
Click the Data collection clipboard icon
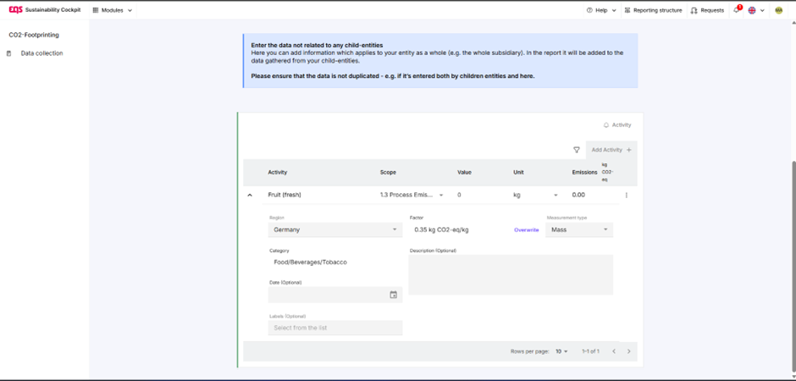8,53
